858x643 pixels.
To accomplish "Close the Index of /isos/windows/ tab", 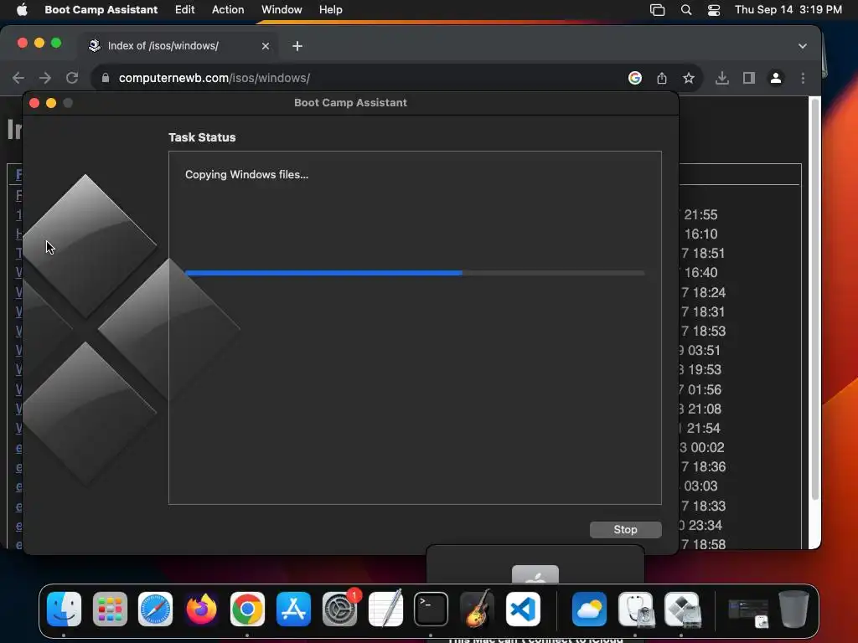I will point(266,46).
